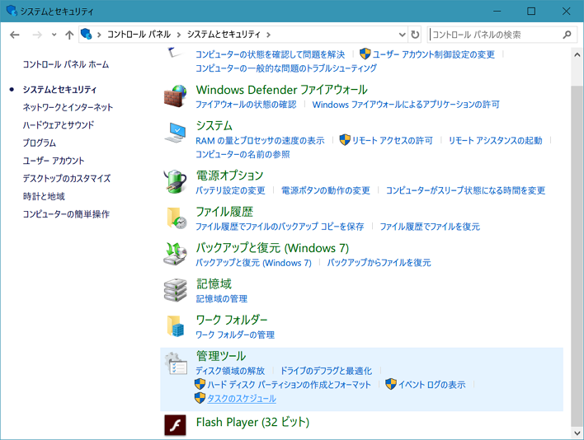Screen dimensions: 584x440
Task: Open デスクトップのカスタマイズ in sidebar
Action: click(67, 179)
